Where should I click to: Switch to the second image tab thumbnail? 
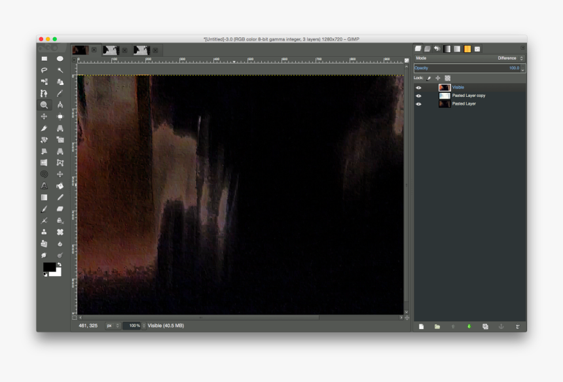click(x=111, y=50)
